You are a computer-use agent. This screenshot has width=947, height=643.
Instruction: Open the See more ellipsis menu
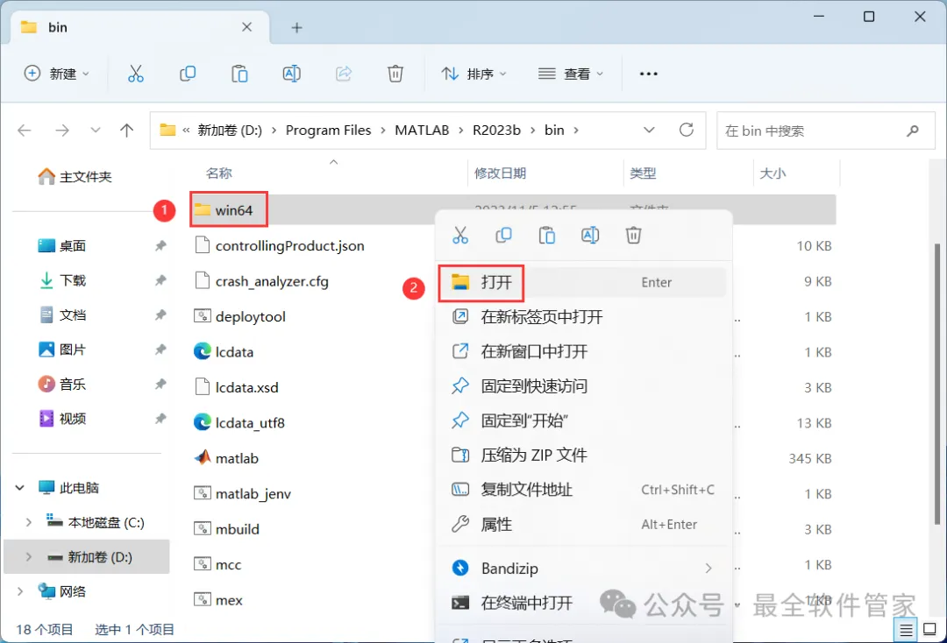click(x=648, y=74)
